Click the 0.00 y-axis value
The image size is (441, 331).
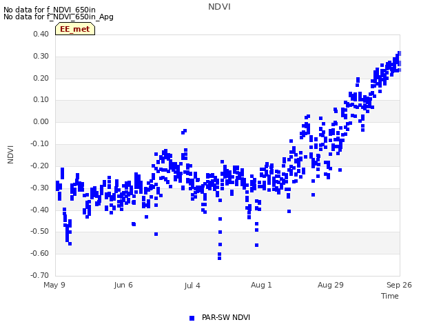tap(41, 121)
